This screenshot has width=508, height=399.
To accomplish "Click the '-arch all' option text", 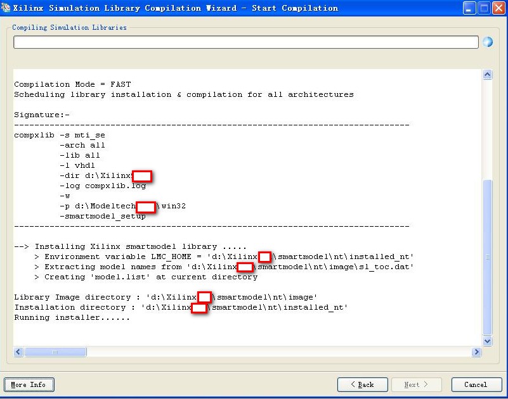I will coord(82,145).
